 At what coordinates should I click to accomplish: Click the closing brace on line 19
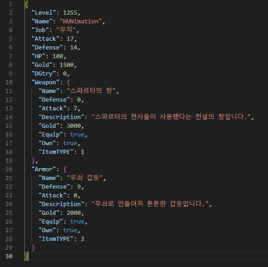point(33,161)
